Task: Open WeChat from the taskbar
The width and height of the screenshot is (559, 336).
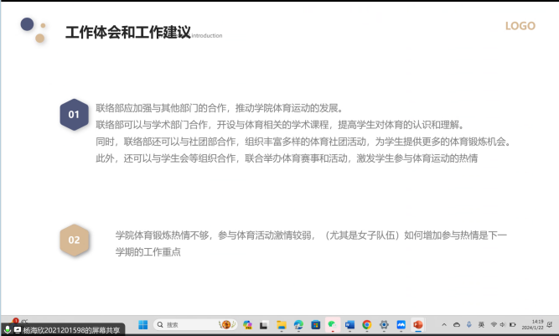Action: coord(332,324)
